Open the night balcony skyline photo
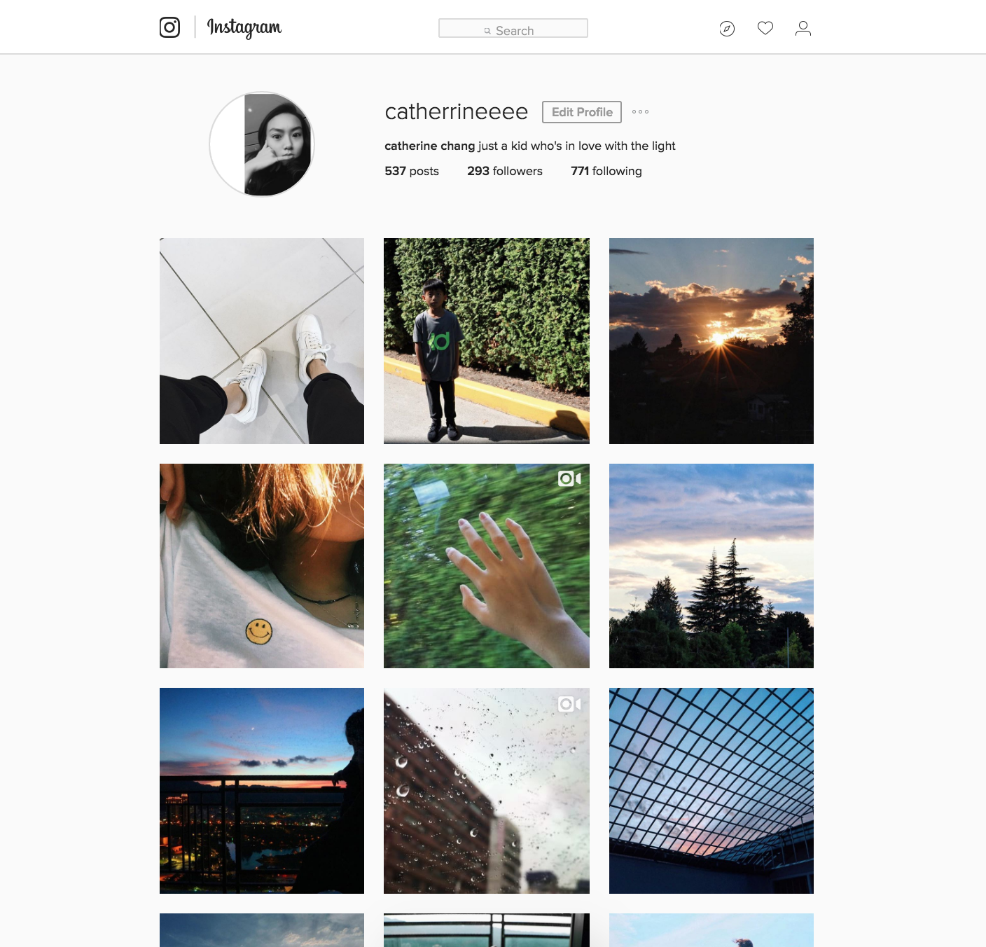Viewport: 986px width, 947px height. pyautogui.click(x=262, y=791)
